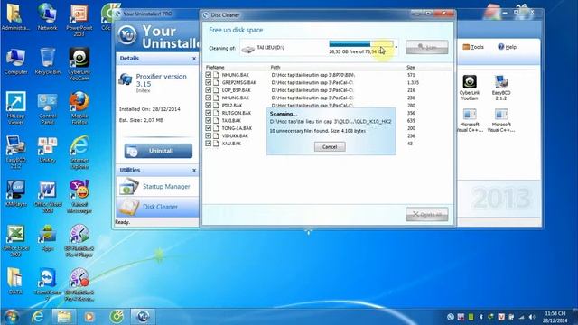This screenshot has height=325, width=578.
Task: Click Your Uninstaller taskbar button
Action: click(143, 317)
